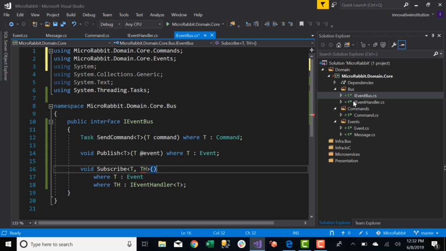The image size is (446, 251).
Task: Open the Any CPU platform dropdown
Action: [x=143, y=24]
